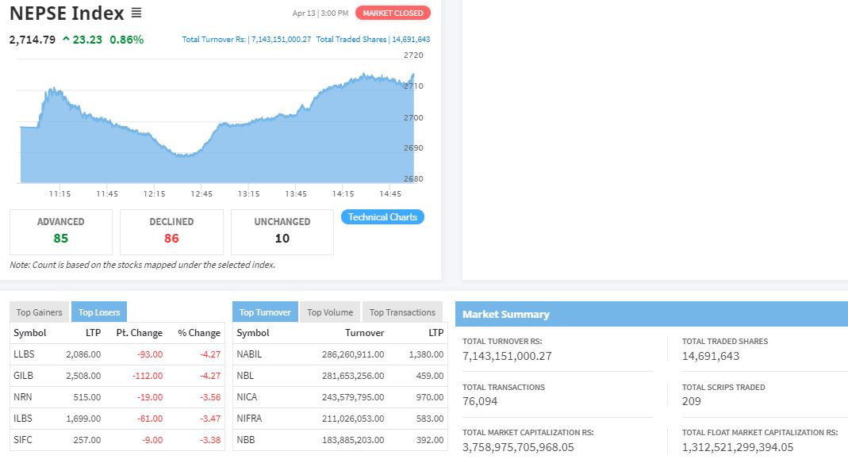Screen dimensions: 848x459
Task: Click the total market capitalization value 3,758,975,705,968.05
Action: [518, 447]
